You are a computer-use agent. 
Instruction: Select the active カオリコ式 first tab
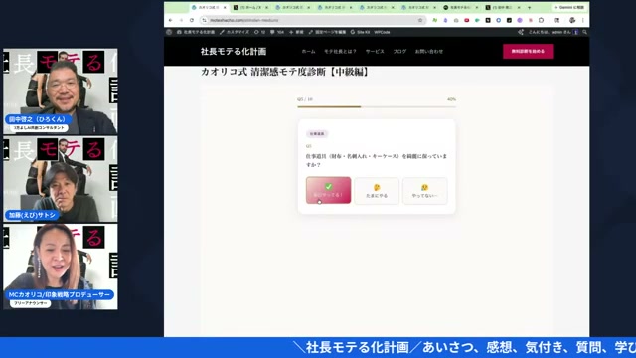point(209,7)
